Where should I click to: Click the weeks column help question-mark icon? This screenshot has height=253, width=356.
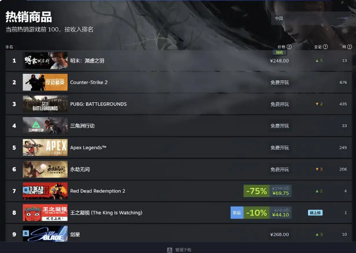coord(349,47)
